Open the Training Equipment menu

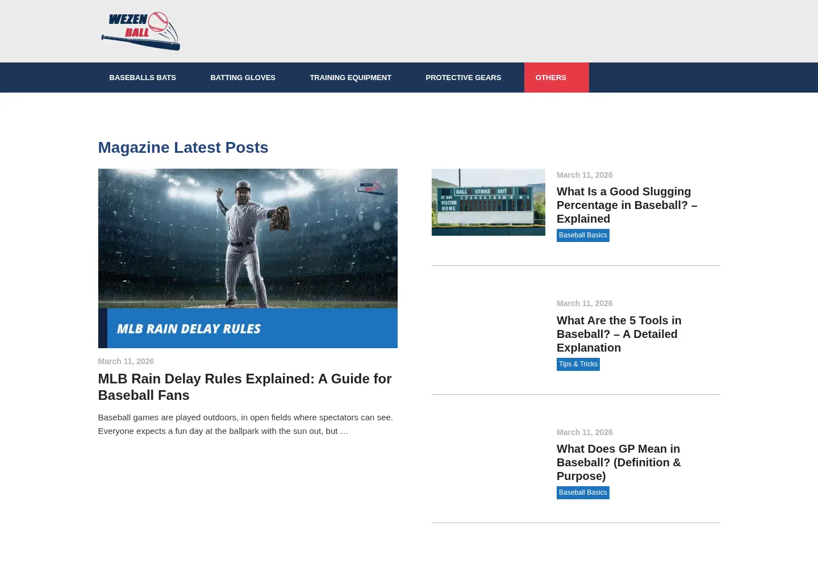[x=350, y=78]
